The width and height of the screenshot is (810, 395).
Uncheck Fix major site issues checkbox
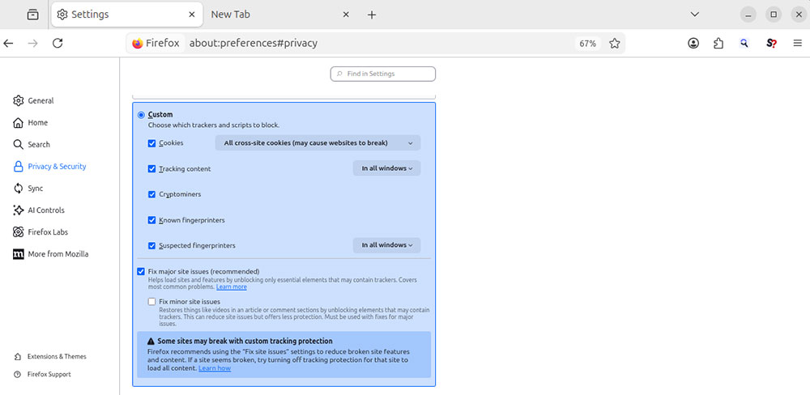(x=141, y=271)
